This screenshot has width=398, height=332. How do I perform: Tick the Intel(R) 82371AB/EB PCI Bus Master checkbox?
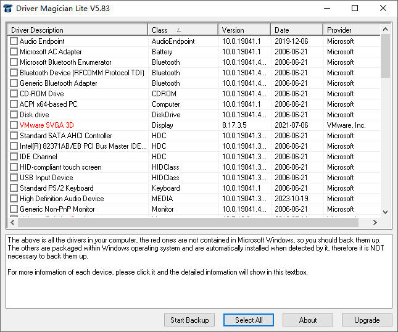click(x=14, y=146)
